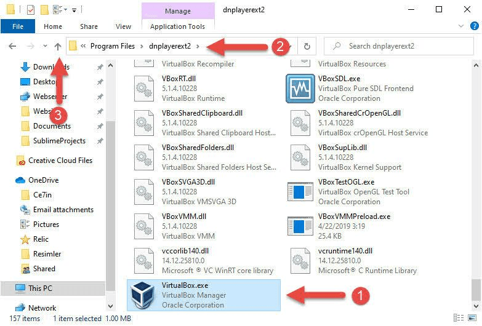Select the VBoxVMM.dll file icon
The height and width of the screenshot is (326, 482).
(x=143, y=226)
